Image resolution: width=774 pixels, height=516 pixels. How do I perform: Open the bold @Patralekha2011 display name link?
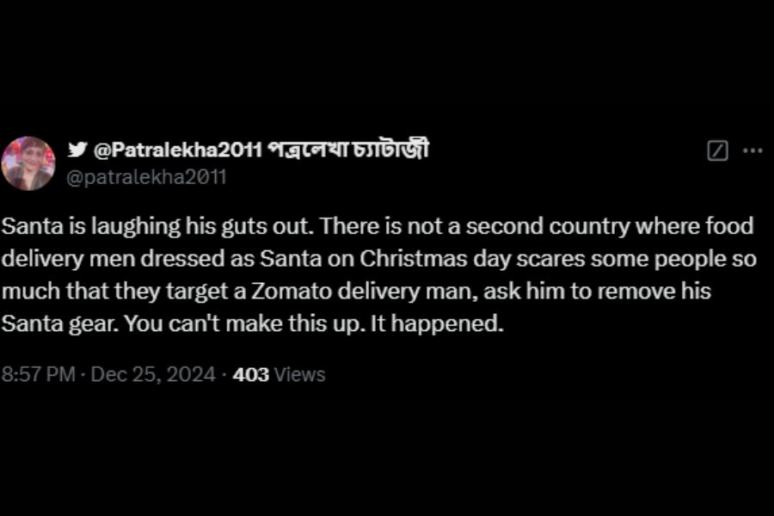pyautogui.click(x=178, y=150)
